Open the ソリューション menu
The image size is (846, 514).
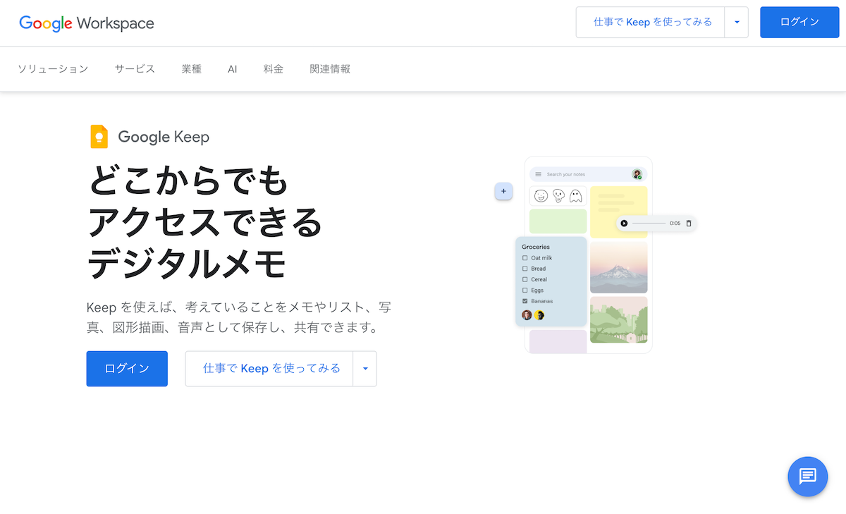[53, 68]
